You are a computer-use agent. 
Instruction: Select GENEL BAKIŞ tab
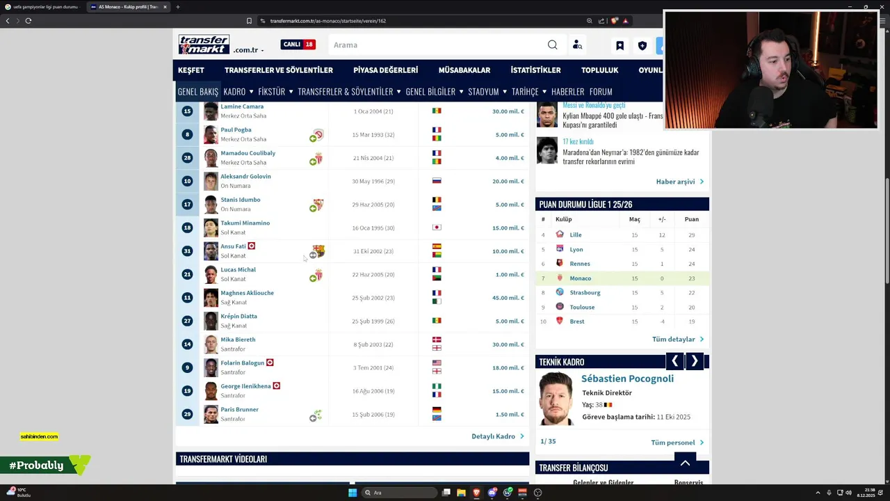tap(197, 91)
